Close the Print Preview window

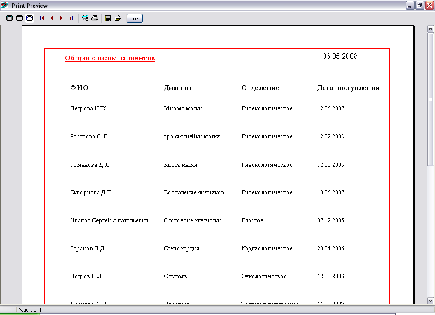430,5
